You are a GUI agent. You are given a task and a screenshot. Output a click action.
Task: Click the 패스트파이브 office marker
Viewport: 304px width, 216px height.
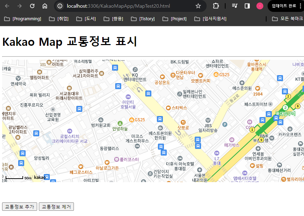pyautogui.click(x=270, y=104)
